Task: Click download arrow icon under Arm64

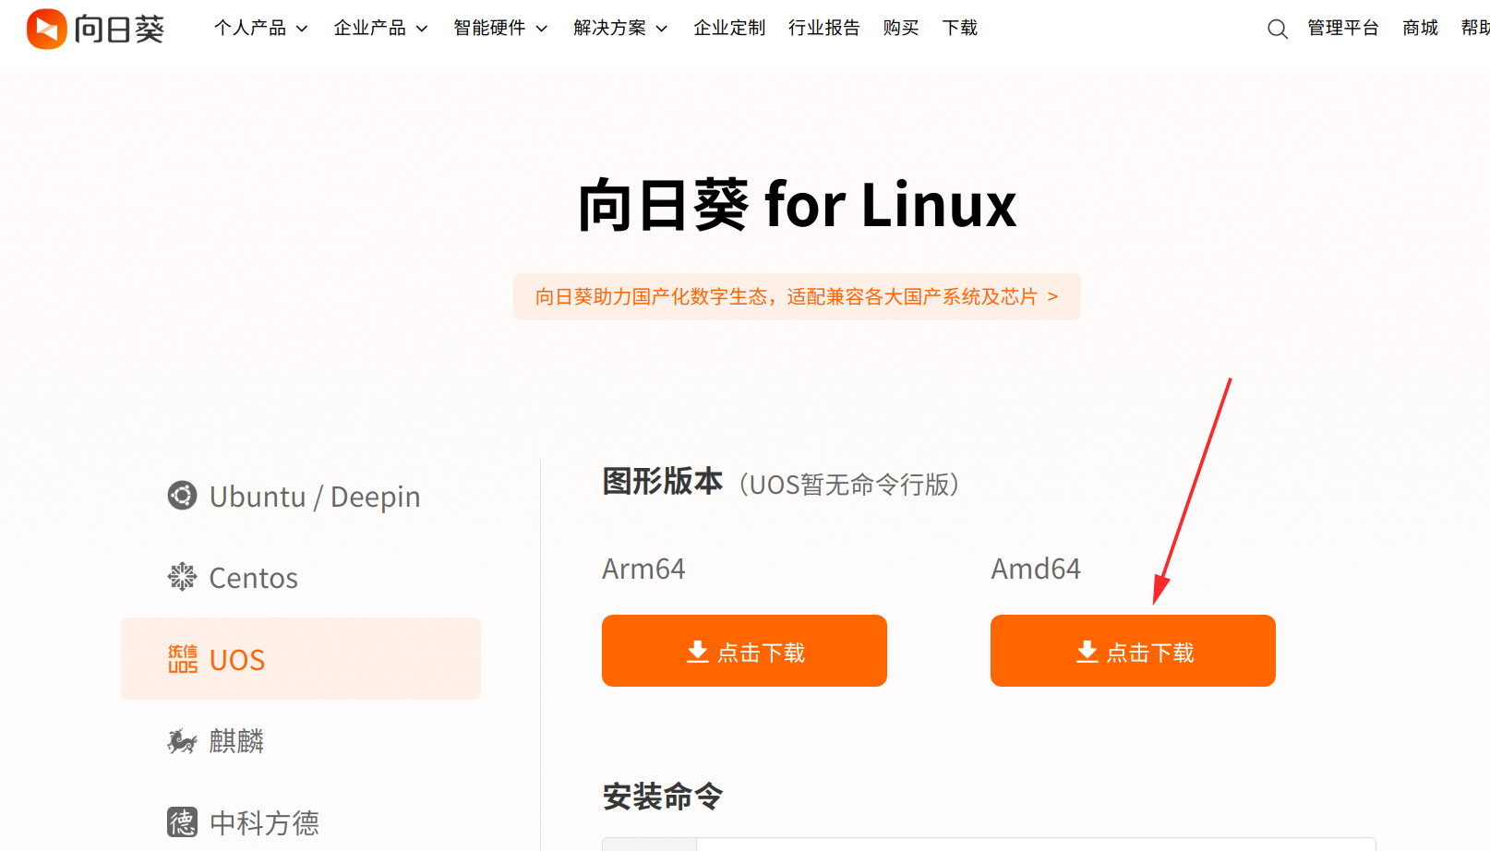Action: (x=698, y=652)
